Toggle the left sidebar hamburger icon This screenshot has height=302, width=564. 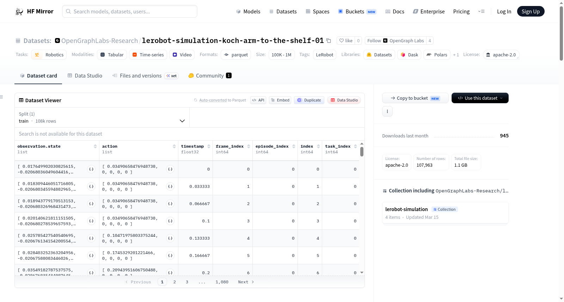coord(1,97)
